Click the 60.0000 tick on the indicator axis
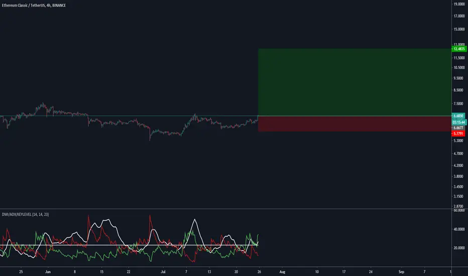This screenshot has height=276, width=468. (x=459, y=210)
